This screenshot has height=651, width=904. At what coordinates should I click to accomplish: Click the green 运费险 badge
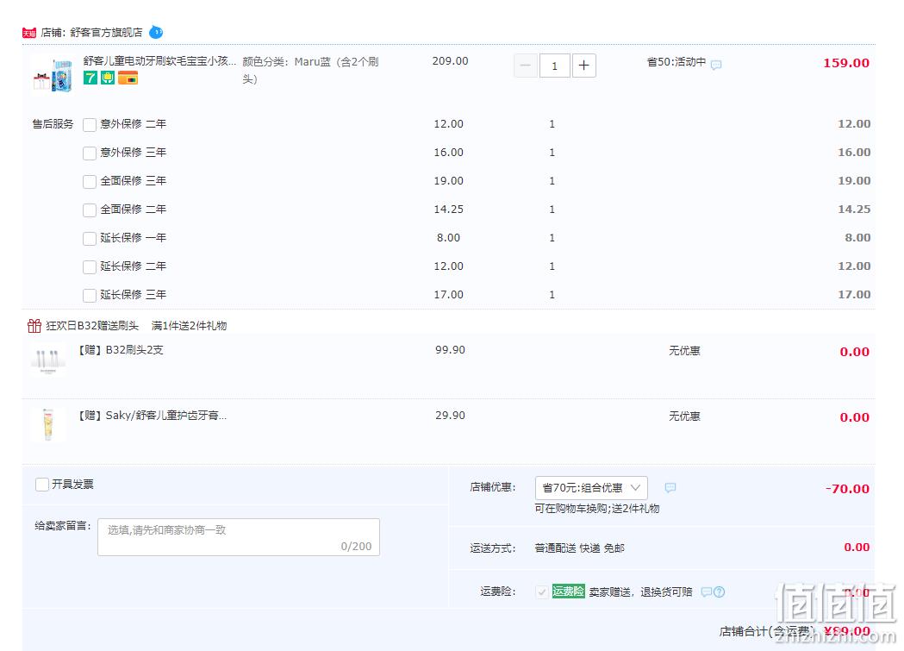[569, 591]
